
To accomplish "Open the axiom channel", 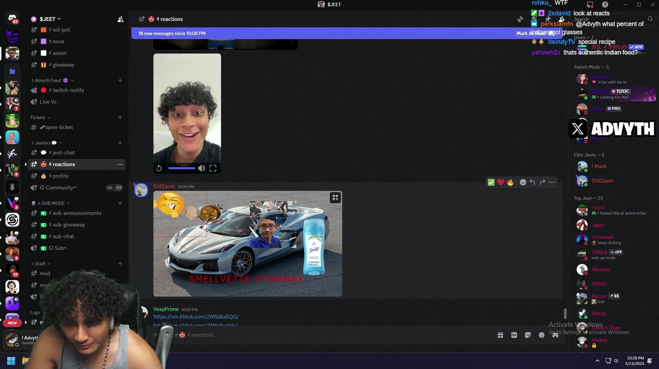I will click(77, 53).
